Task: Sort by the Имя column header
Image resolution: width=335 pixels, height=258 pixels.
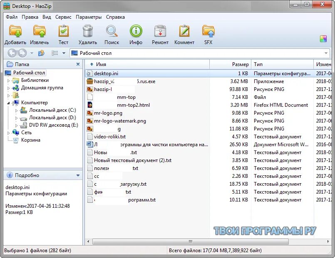Action: (147, 64)
